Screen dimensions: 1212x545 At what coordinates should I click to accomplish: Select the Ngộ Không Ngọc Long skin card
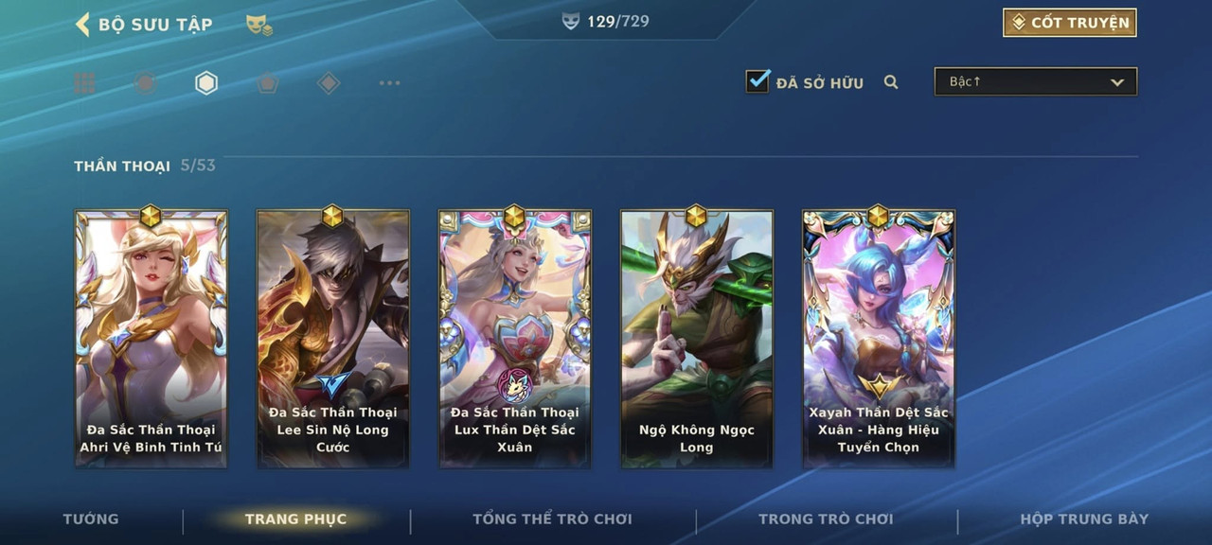tap(697, 339)
